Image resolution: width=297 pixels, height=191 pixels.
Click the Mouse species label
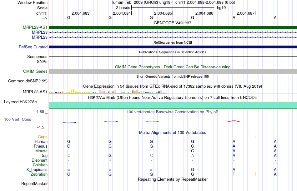[41, 151]
